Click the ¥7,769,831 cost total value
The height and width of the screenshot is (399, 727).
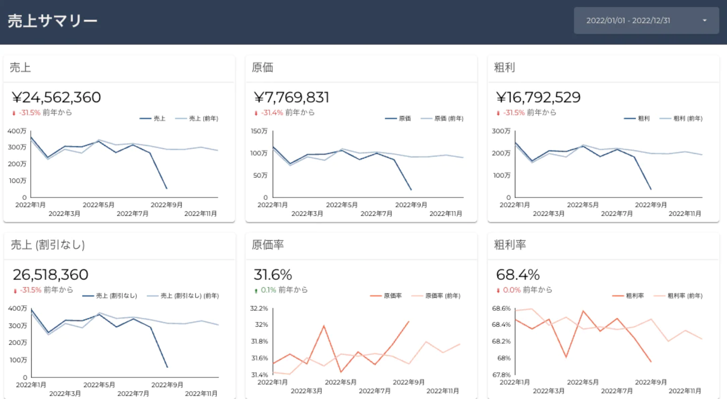coord(292,97)
